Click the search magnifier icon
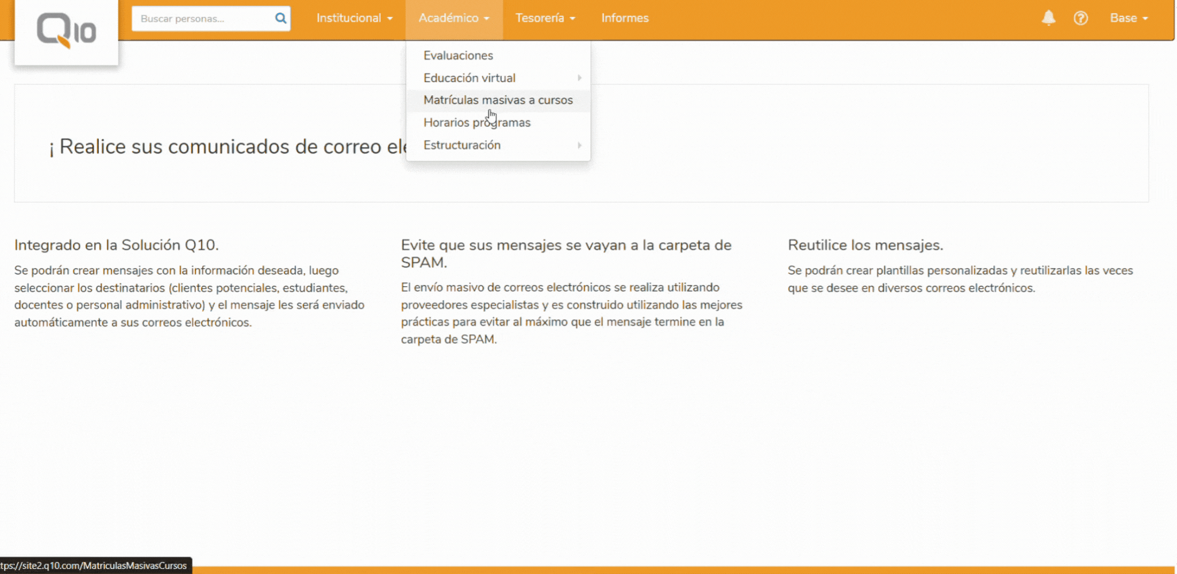 pos(280,18)
